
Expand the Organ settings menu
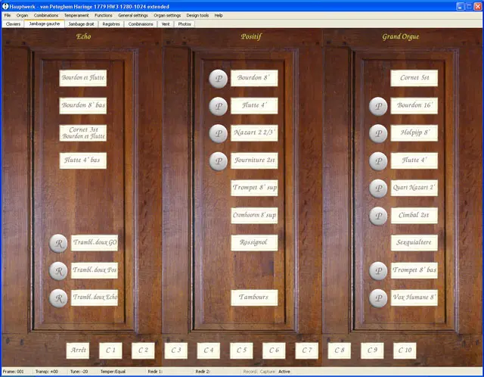click(x=167, y=15)
